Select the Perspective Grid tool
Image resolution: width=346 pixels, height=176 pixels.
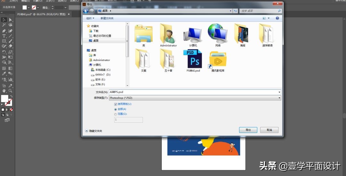[10, 63]
